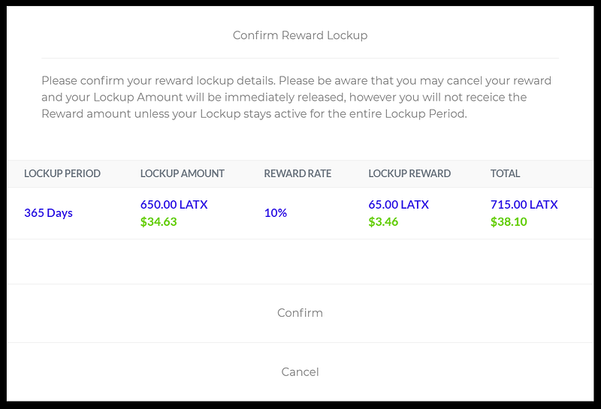Click the 365 Days lockup period value
The width and height of the screenshot is (601, 409).
[x=48, y=213]
